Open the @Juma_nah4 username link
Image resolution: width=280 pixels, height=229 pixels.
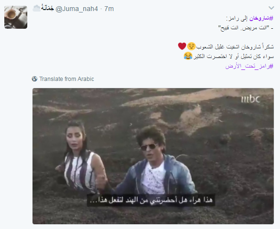[x=77, y=9]
